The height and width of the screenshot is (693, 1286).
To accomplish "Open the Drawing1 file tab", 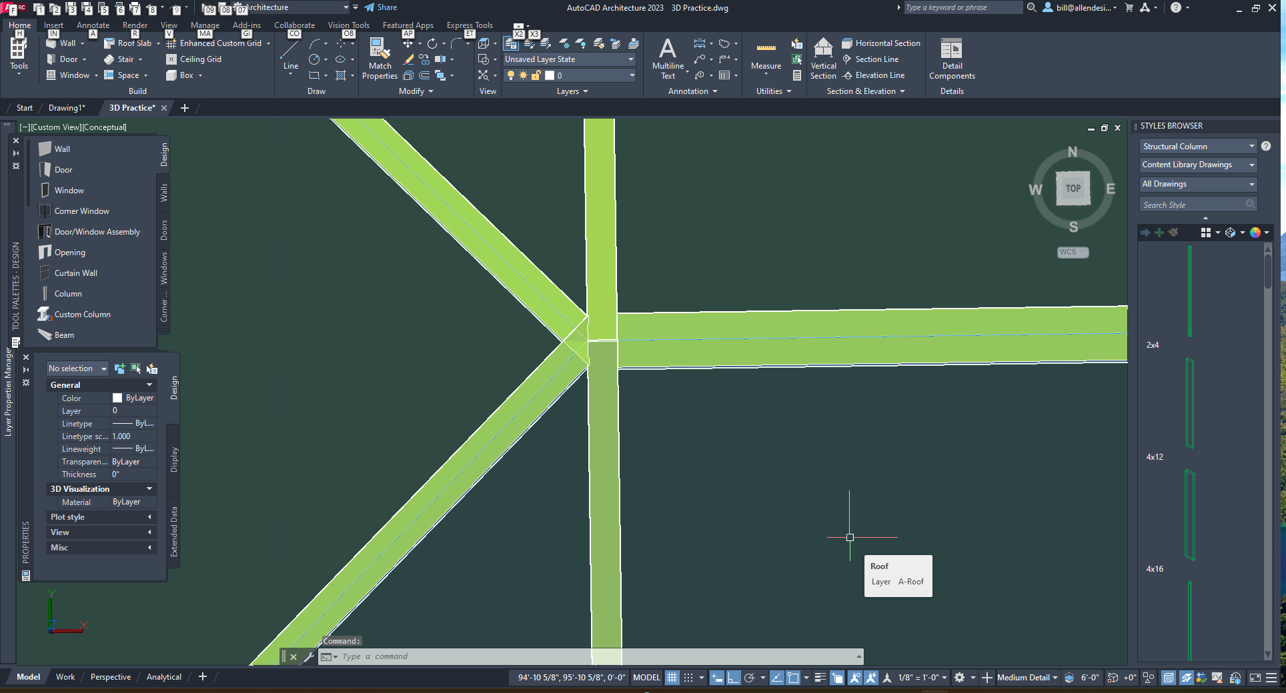I will click(x=66, y=107).
